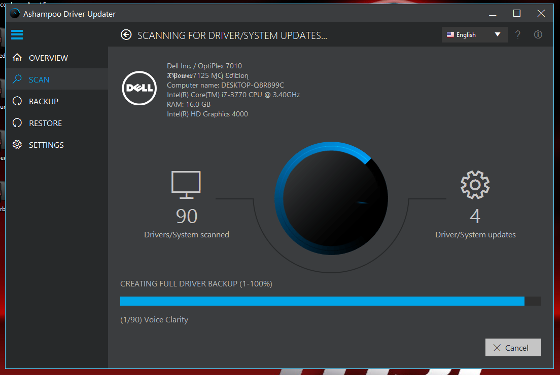Click the '4' updates count
This screenshot has height=375, width=560.
pyautogui.click(x=475, y=217)
